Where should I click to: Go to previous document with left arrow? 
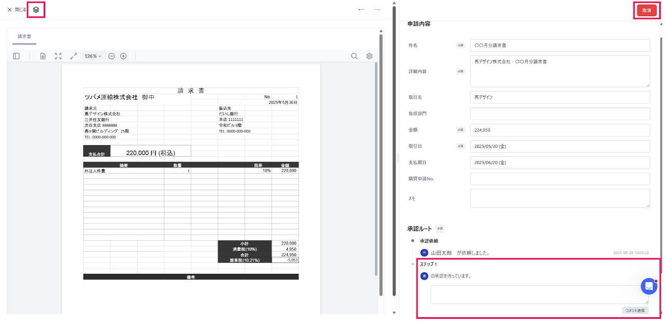(361, 10)
